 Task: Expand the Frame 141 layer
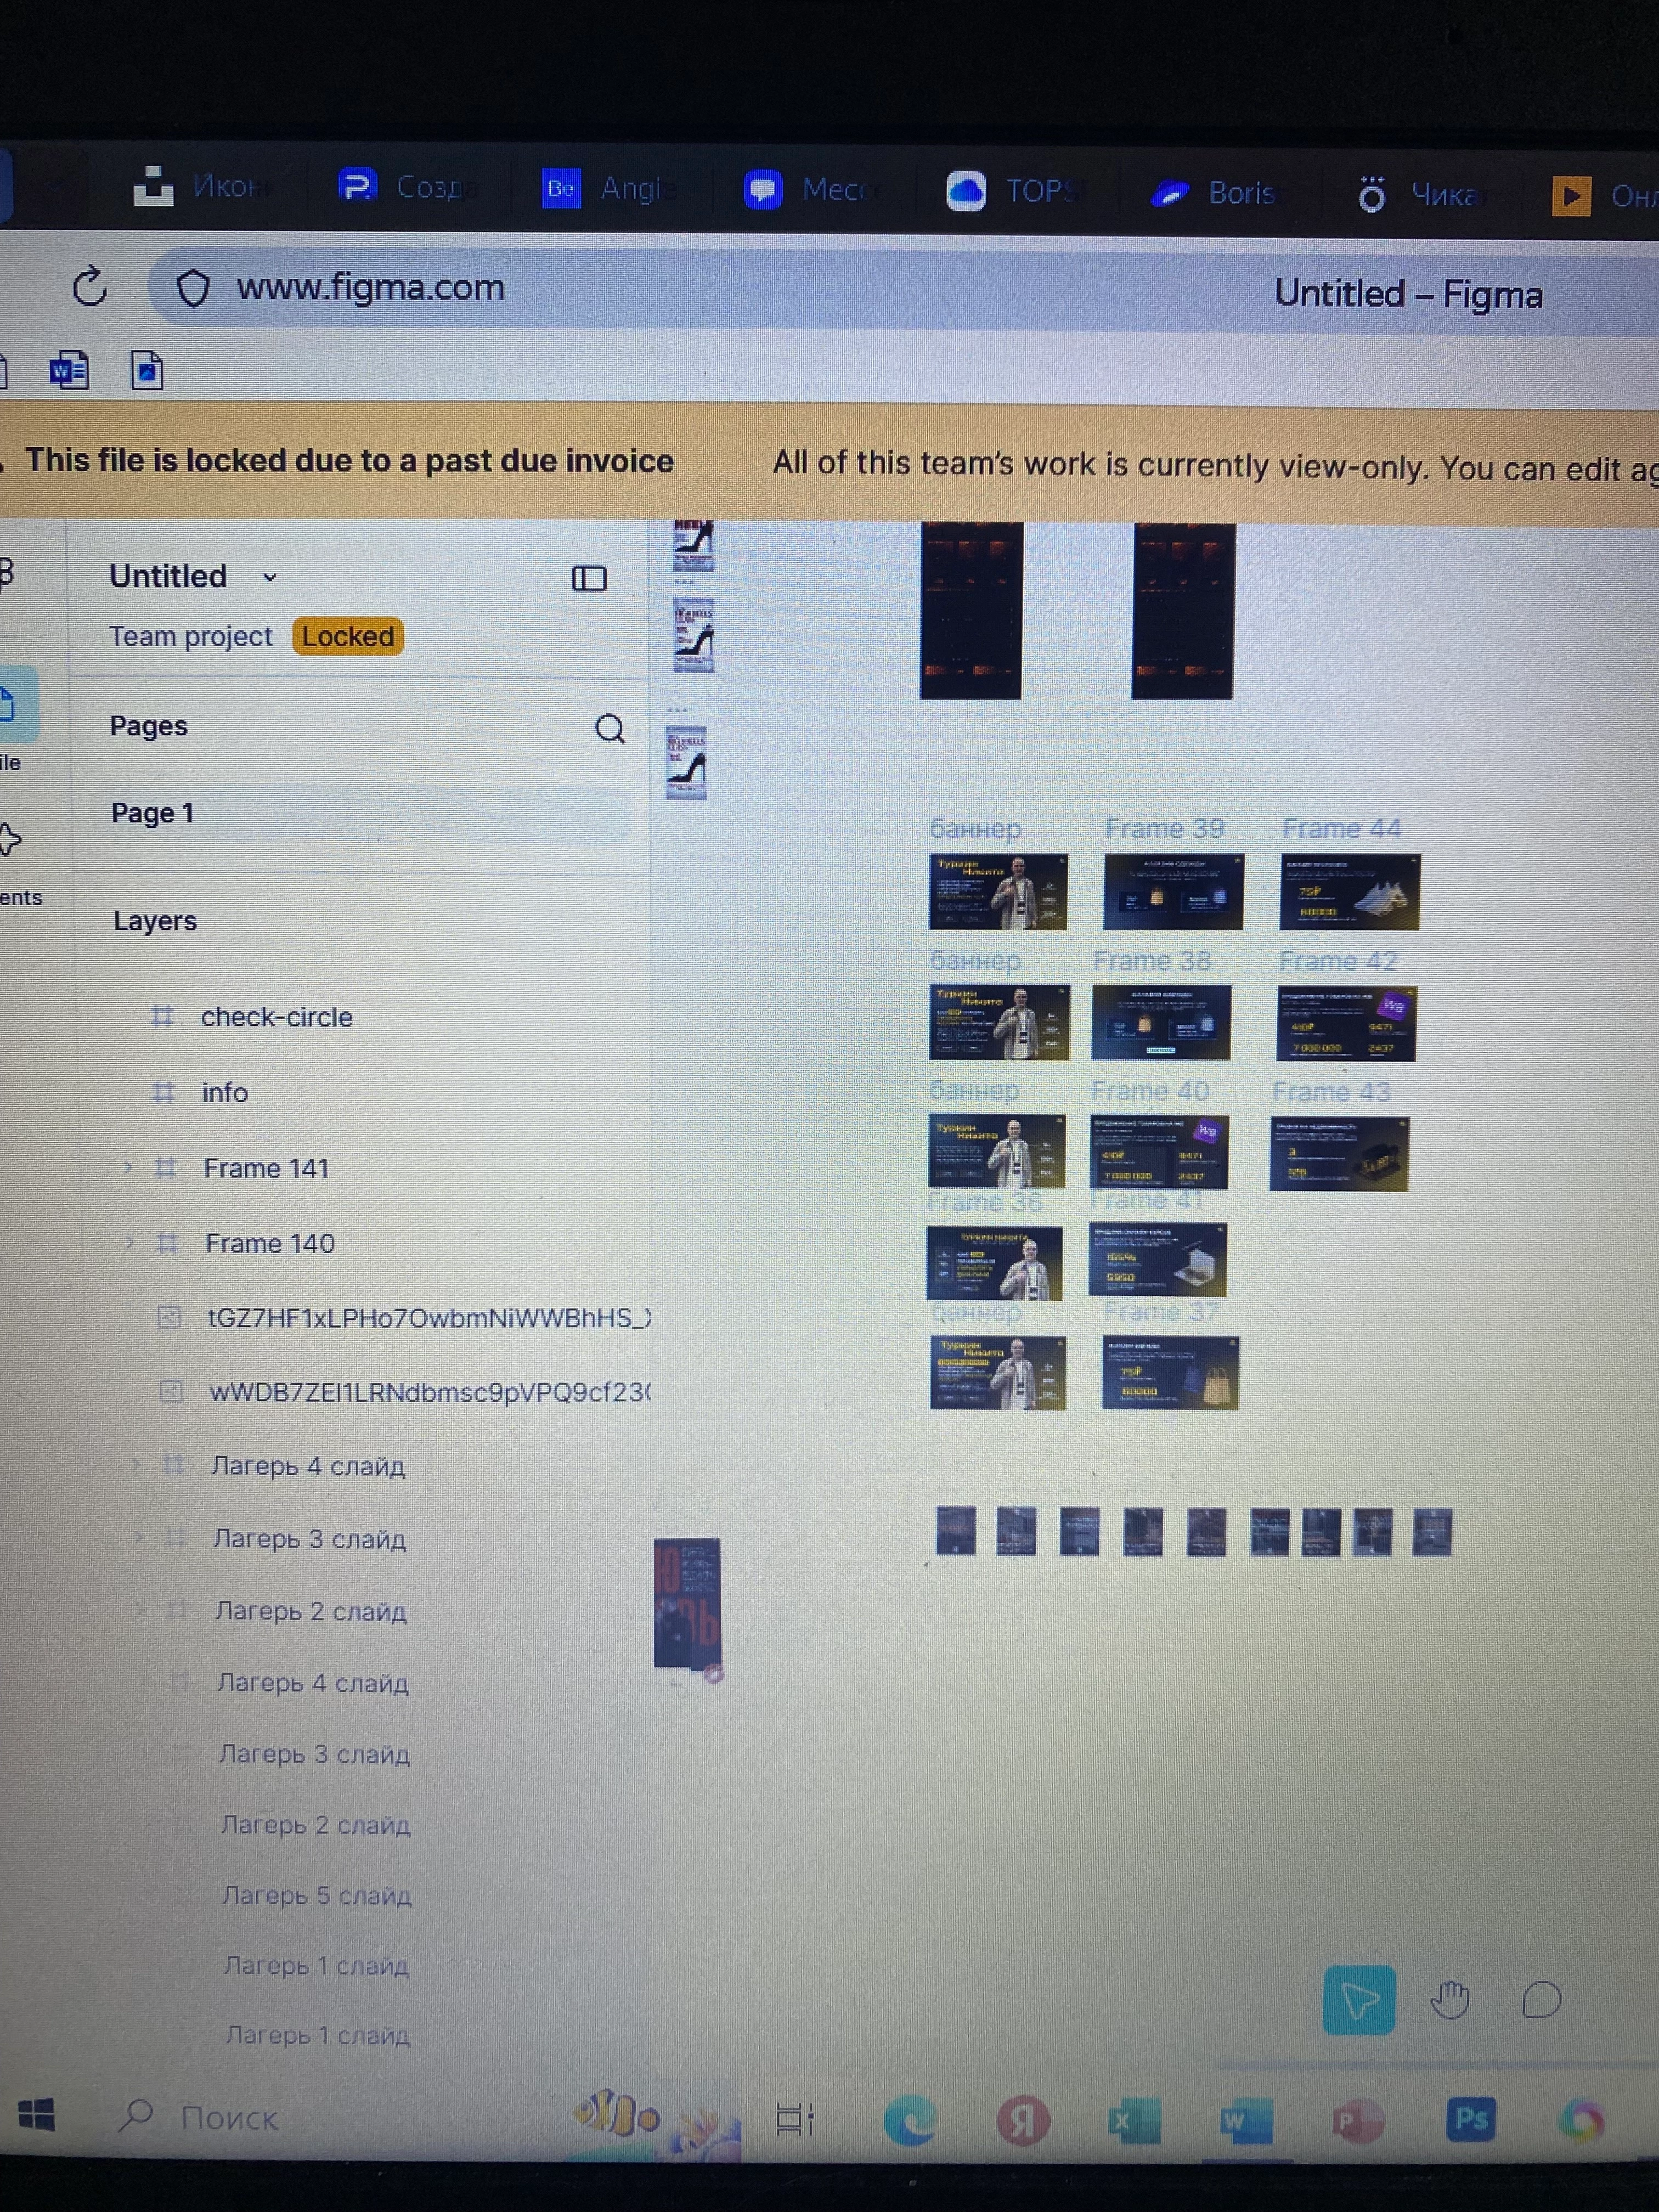[127, 1167]
